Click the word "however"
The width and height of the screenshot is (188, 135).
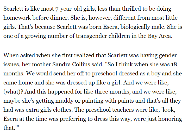[100, 18]
